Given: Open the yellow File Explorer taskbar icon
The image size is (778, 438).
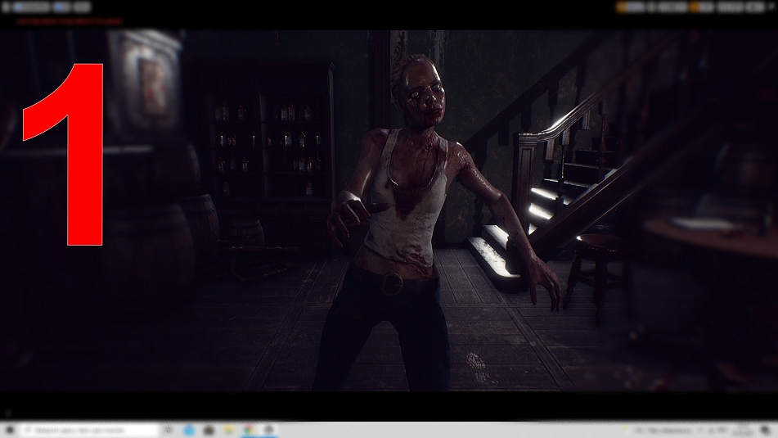Looking at the screenshot, I should coord(229,430).
